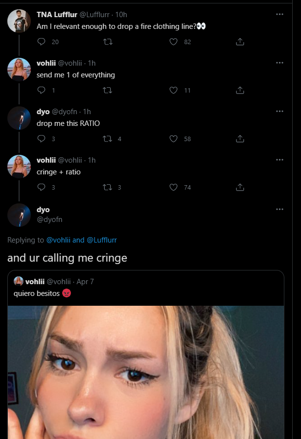Reply to the "cringe + ratio" tweet
301x439 pixels.
click(41, 187)
